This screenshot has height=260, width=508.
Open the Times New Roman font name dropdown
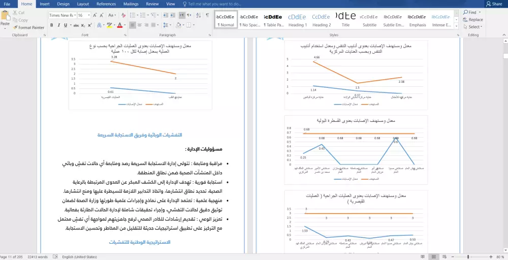coord(75,15)
